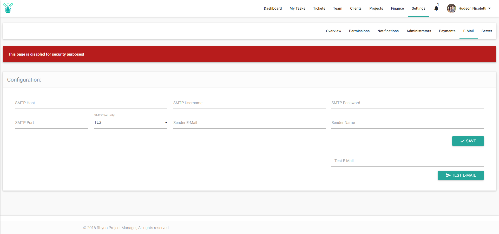Viewport: 499px width, 234px height.
Task: Go to Projects page
Action: coord(376,8)
